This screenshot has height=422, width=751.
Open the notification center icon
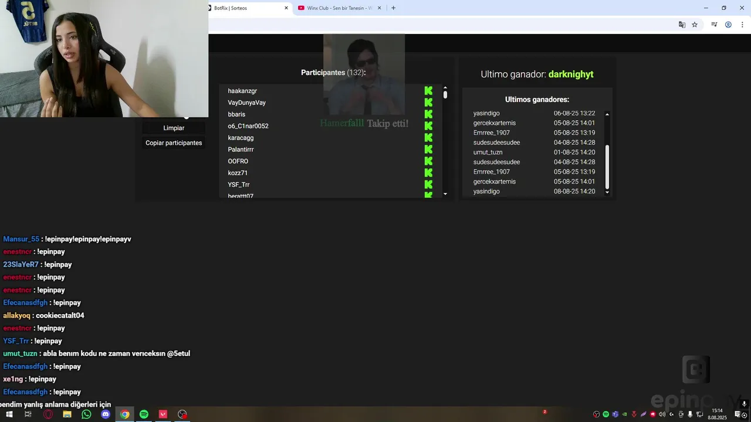pos(738,414)
